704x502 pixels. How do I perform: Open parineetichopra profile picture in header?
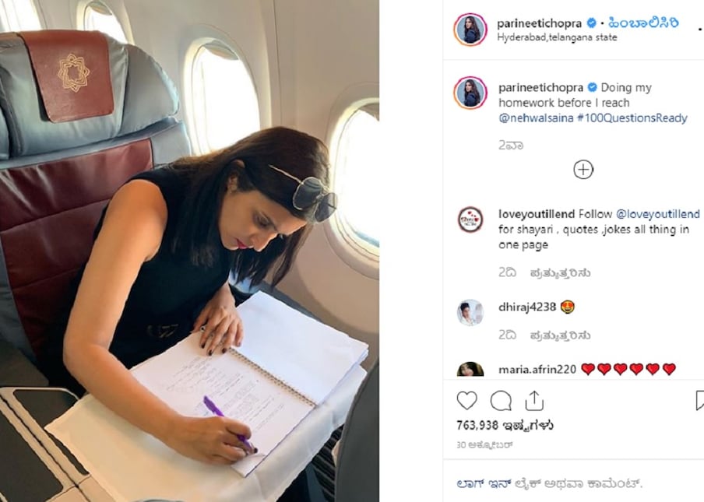pyautogui.click(x=470, y=30)
